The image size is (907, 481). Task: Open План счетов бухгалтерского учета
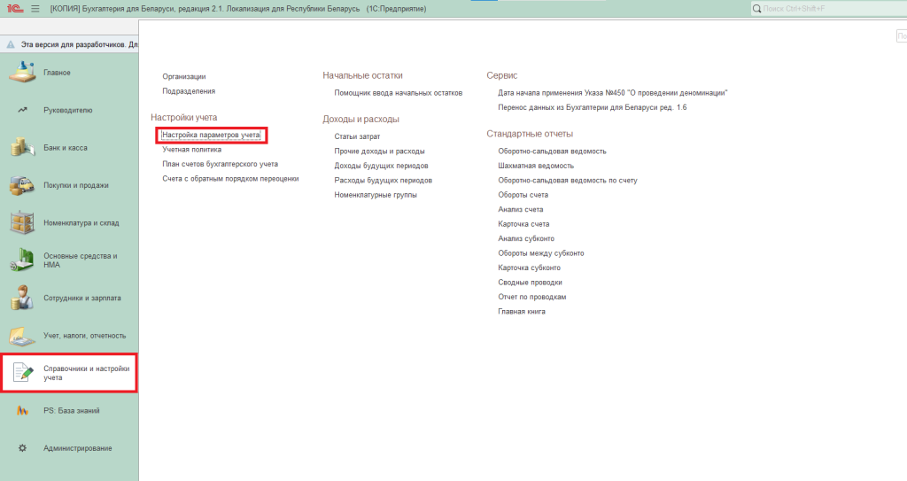tap(220, 164)
